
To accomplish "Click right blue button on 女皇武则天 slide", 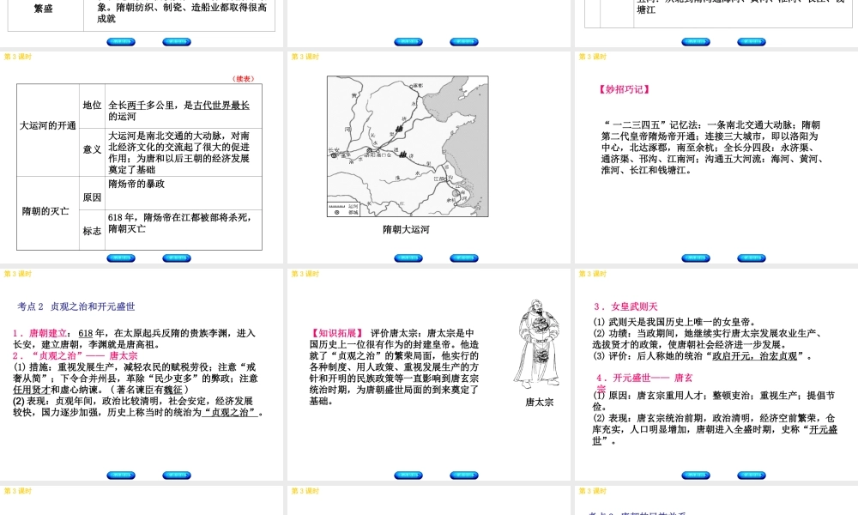I will tap(752, 476).
